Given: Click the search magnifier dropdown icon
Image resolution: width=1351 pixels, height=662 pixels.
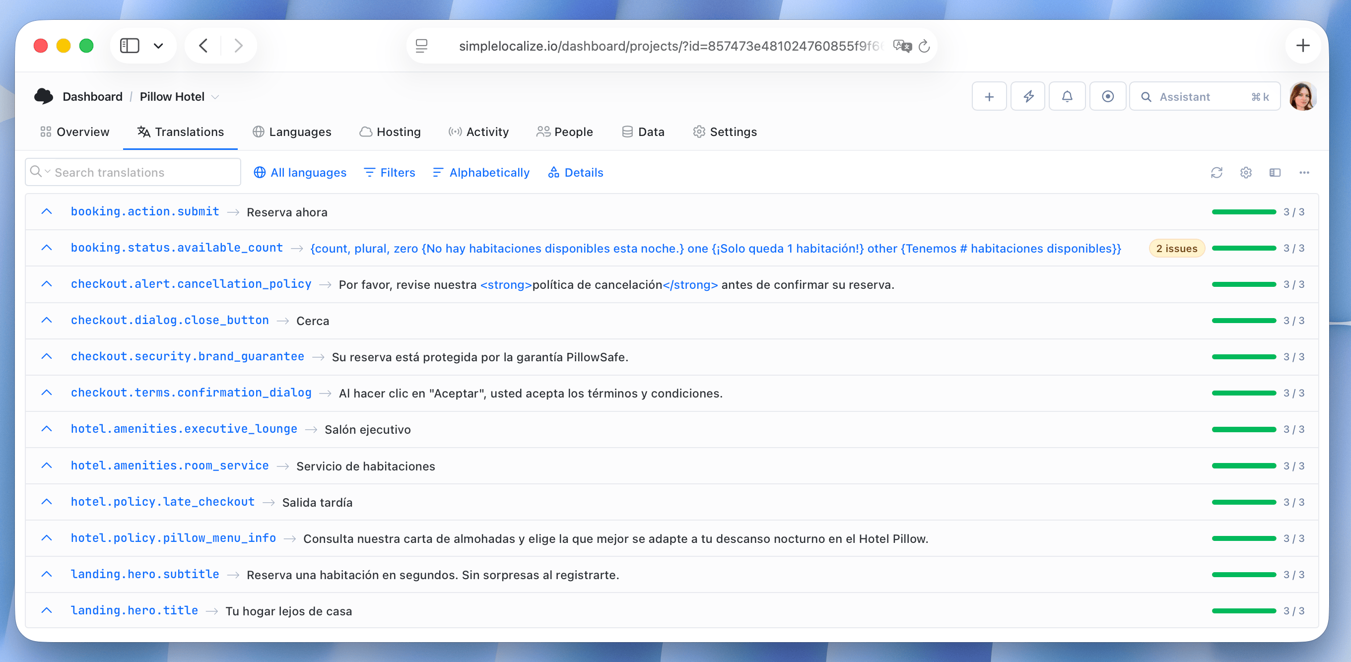Looking at the screenshot, I should click(40, 172).
